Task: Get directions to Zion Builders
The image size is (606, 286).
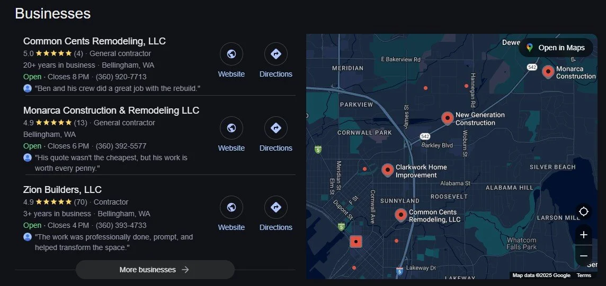Action: tap(275, 207)
